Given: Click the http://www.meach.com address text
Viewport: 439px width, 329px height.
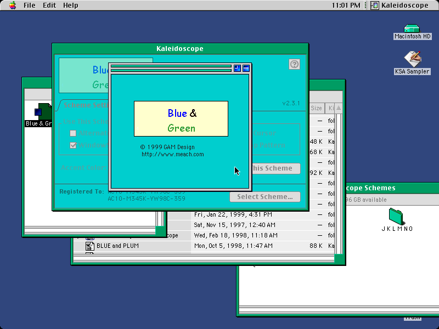Looking at the screenshot, I should (173, 155).
